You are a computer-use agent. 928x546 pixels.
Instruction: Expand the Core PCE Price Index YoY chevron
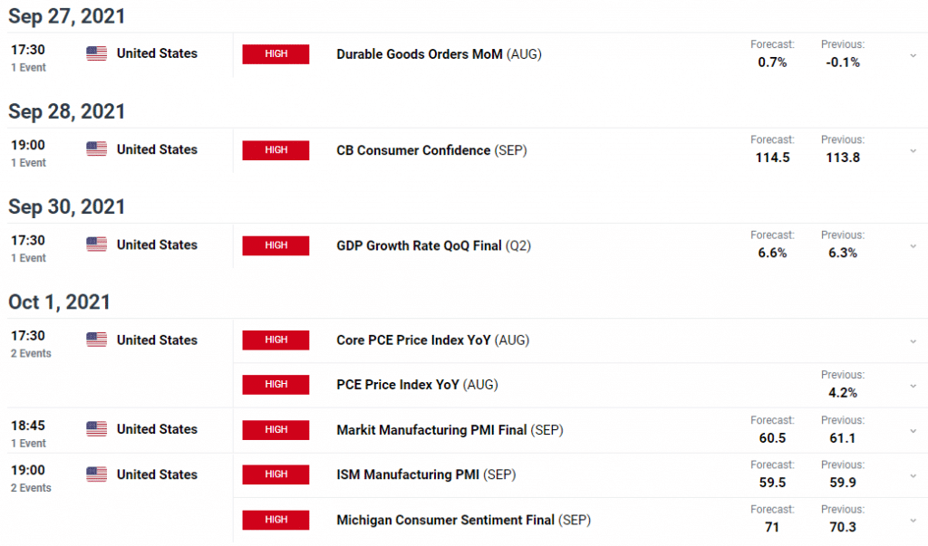tap(913, 341)
